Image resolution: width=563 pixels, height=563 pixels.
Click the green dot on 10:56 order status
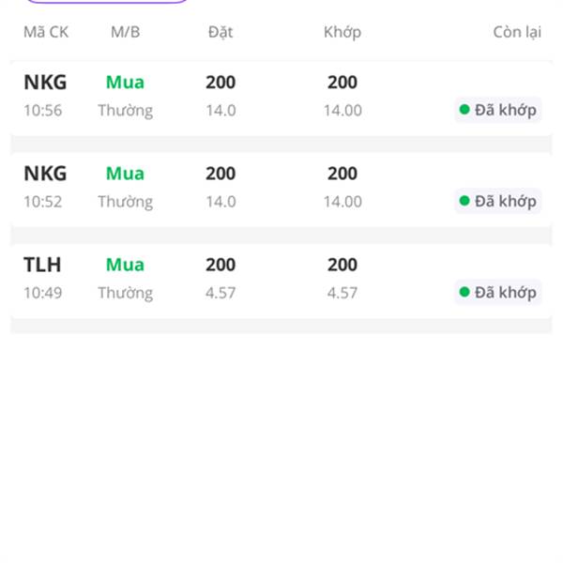click(464, 110)
